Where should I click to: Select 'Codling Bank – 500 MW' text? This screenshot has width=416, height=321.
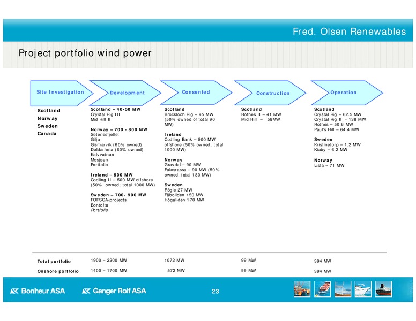click(190, 139)
